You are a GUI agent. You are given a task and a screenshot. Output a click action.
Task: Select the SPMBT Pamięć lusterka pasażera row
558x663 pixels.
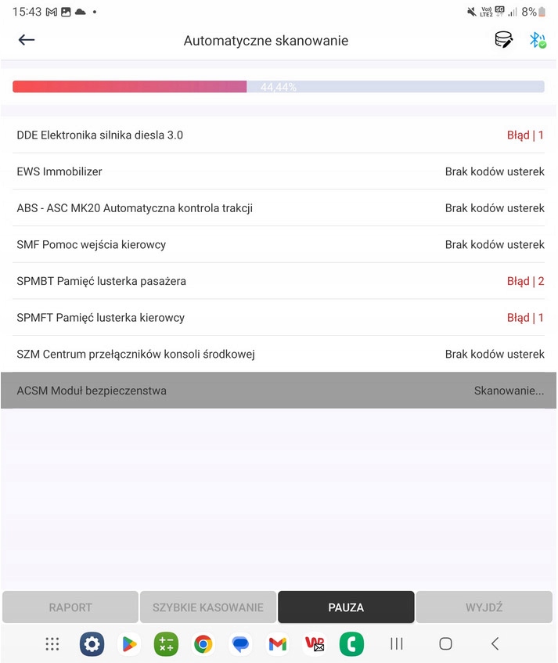click(x=279, y=281)
